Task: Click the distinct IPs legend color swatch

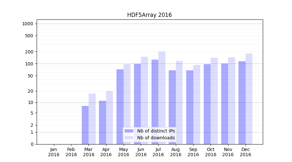Action: pos(129,131)
